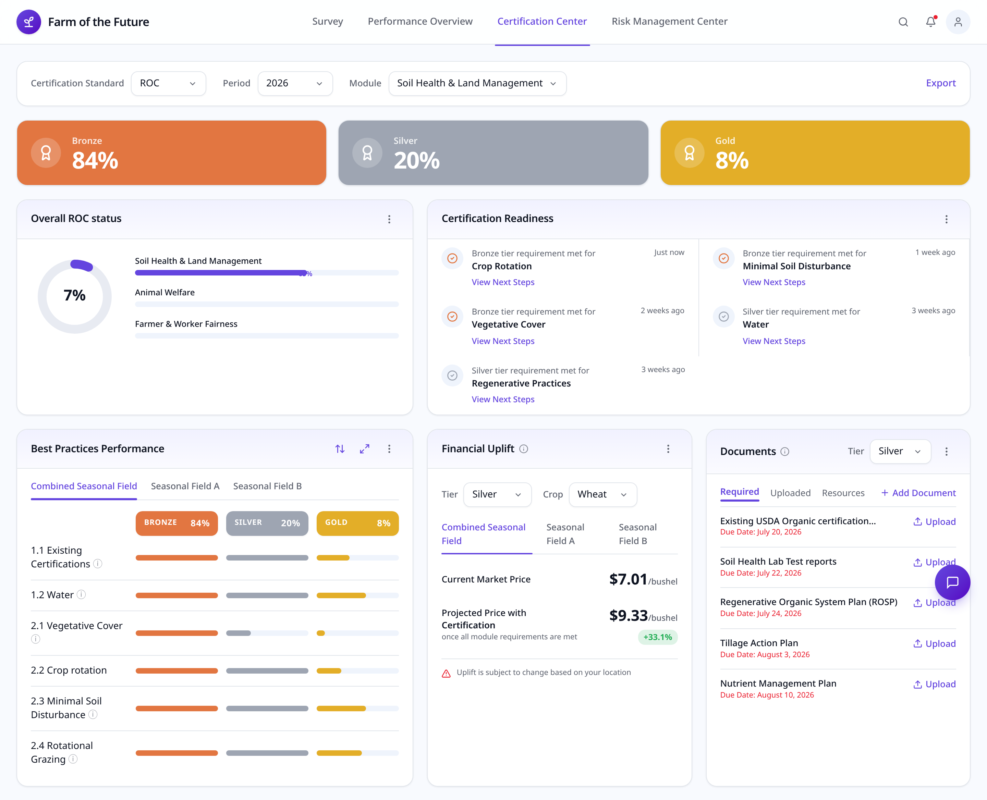Image resolution: width=987 pixels, height=800 pixels.
Task: Click the BRONZE 84% column header badge
Action: [x=176, y=523]
